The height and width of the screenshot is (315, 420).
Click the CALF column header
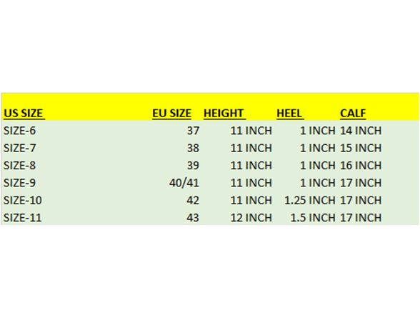tap(353, 114)
